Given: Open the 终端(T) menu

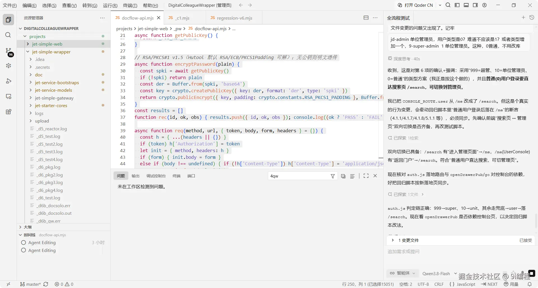Looking at the screenshot, I should click(130, 5).
